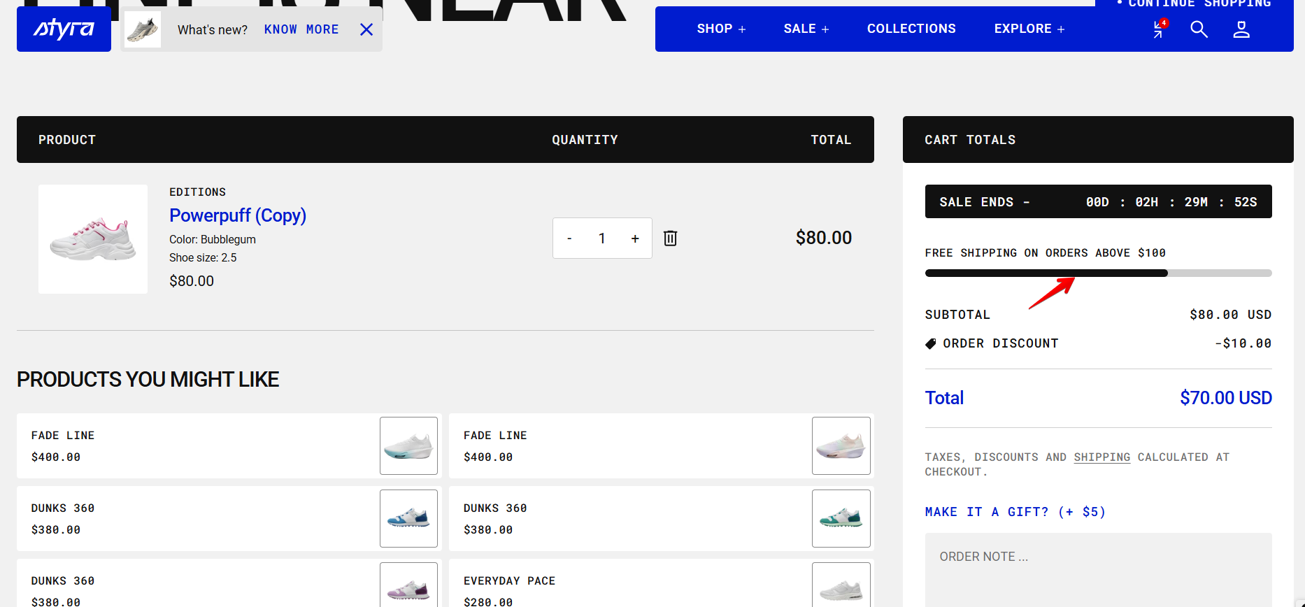
Task: Click the free shipping progress bar
Action: click(1098, 273)
